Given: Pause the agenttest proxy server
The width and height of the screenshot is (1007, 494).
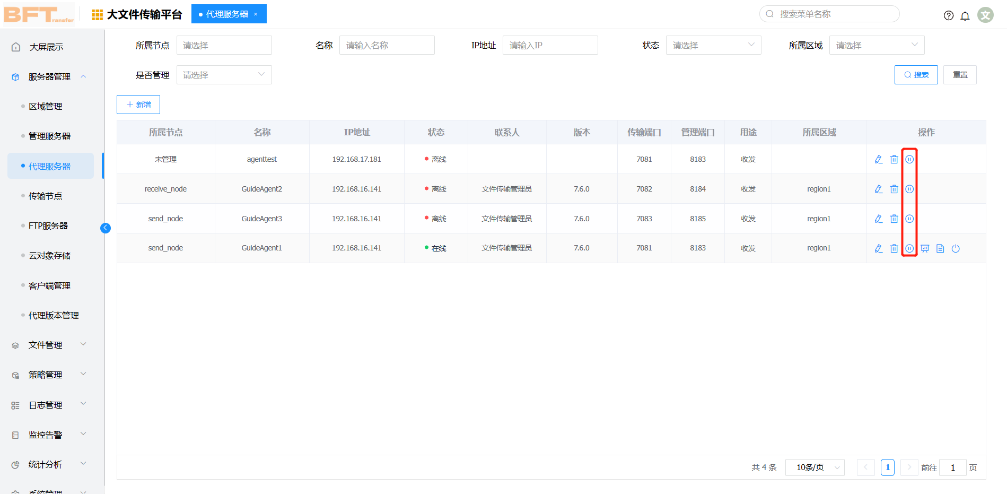Looking at the screenshot, I should (909, 159).
